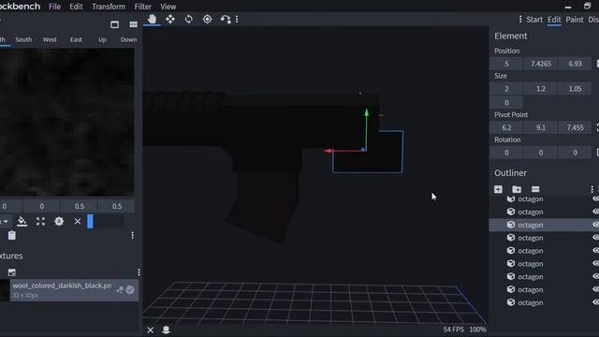
Task: Switch to Paint mode
Action: coord(575,20)
